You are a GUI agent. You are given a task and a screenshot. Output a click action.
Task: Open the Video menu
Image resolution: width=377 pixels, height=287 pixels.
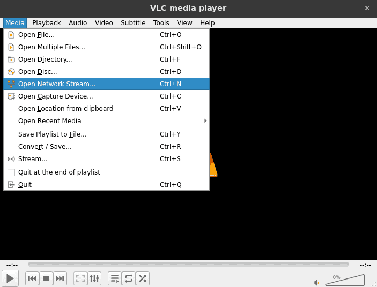pos(104,23)
